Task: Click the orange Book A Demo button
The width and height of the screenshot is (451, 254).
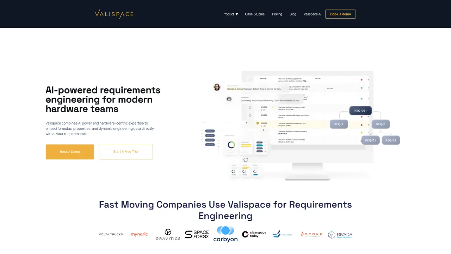Action: [70, 152]
